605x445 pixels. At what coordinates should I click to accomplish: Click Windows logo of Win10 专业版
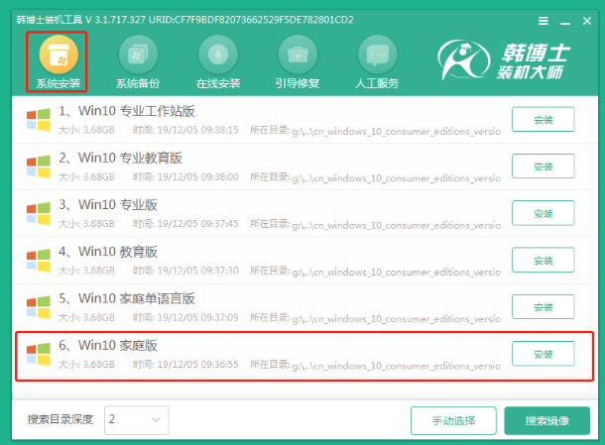(39, 213)
